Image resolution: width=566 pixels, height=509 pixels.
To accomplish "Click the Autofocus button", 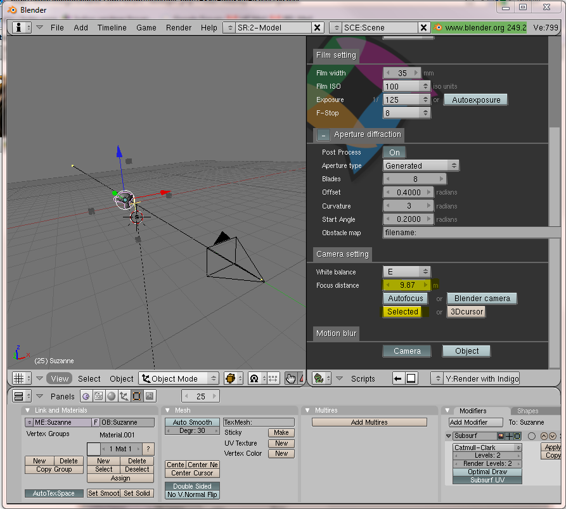I will coord(406,299).
